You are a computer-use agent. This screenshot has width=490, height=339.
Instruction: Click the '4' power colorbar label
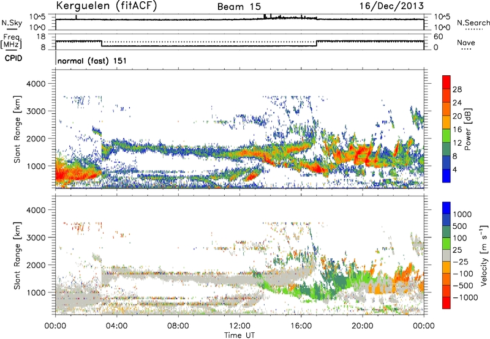(x=454, y=170)
